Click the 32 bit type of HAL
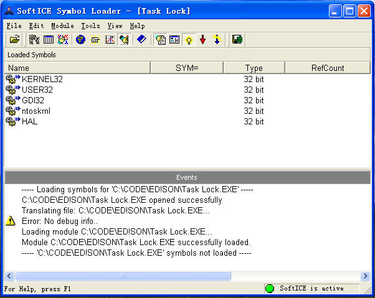 pos(254,121)
